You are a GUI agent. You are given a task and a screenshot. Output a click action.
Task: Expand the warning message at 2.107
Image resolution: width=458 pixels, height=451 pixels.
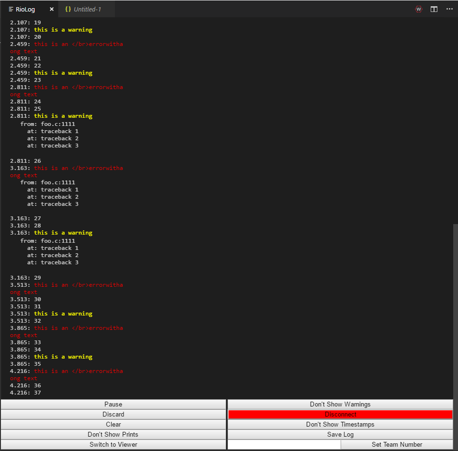click(63, 30)
